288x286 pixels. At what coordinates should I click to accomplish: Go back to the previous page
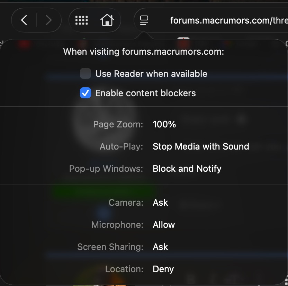(24, 20)
